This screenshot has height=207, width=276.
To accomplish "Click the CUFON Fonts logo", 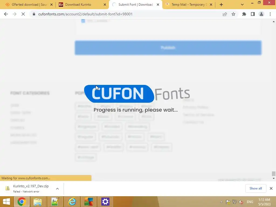I will (137, 94).
